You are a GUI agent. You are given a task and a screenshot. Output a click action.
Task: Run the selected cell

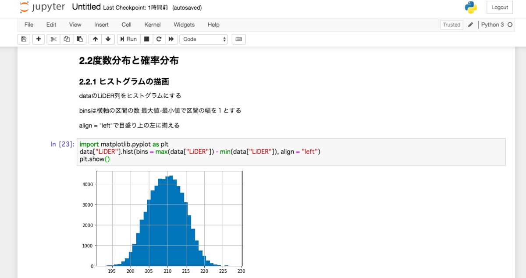pos(128,39)
